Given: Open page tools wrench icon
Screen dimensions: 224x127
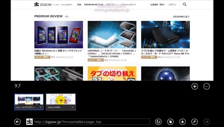Looking at the screenshot, I should (195, 122).
